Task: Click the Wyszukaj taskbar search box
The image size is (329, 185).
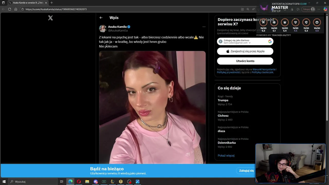Action: coord(33,182)
